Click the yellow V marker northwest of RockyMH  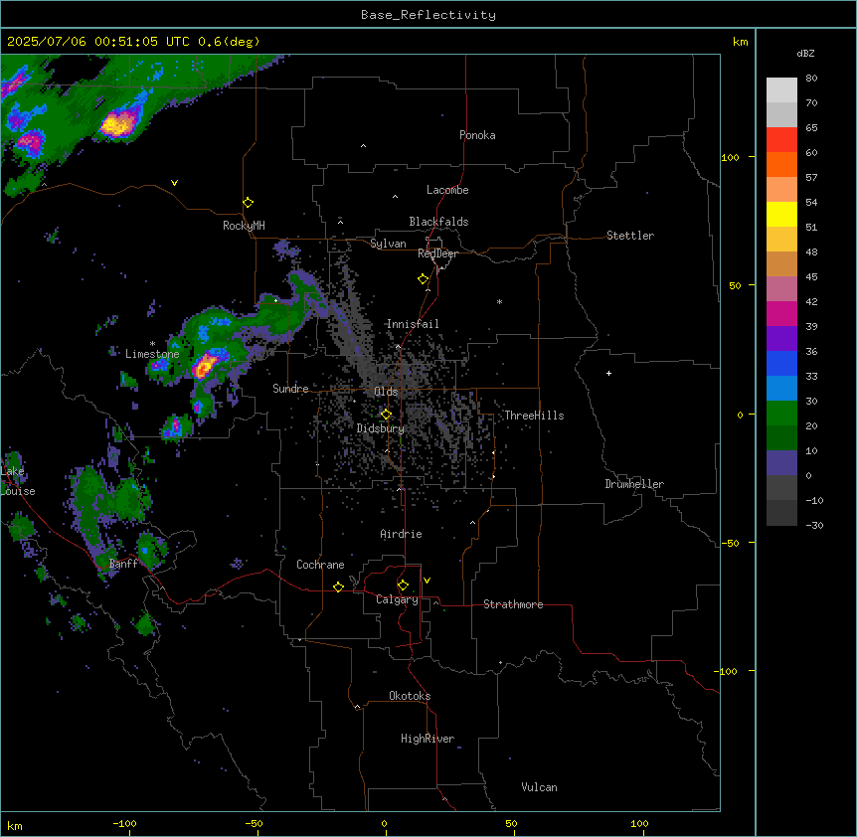[x=174, y=183]
